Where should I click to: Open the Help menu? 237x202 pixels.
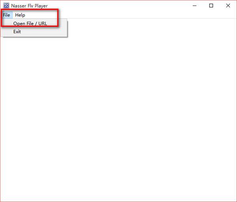point(20,15)
